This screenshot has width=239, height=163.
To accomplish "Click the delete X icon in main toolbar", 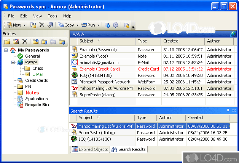I will 42,25.
